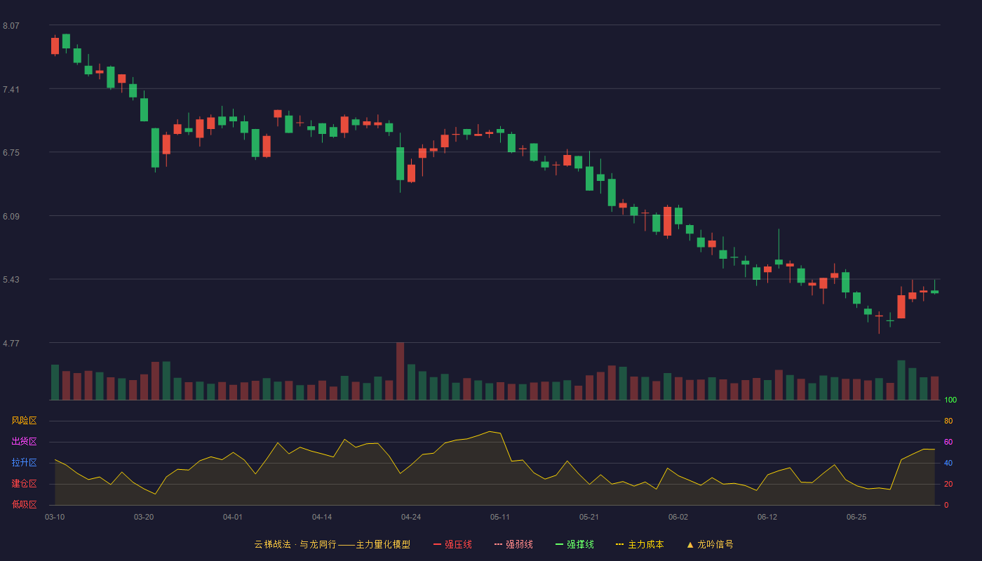Select the 06-25 date axis label
The width and height of the screenshot is (982, 561).
click(x=856, y=517)
